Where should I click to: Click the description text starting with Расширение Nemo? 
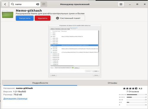pos(50,14)
